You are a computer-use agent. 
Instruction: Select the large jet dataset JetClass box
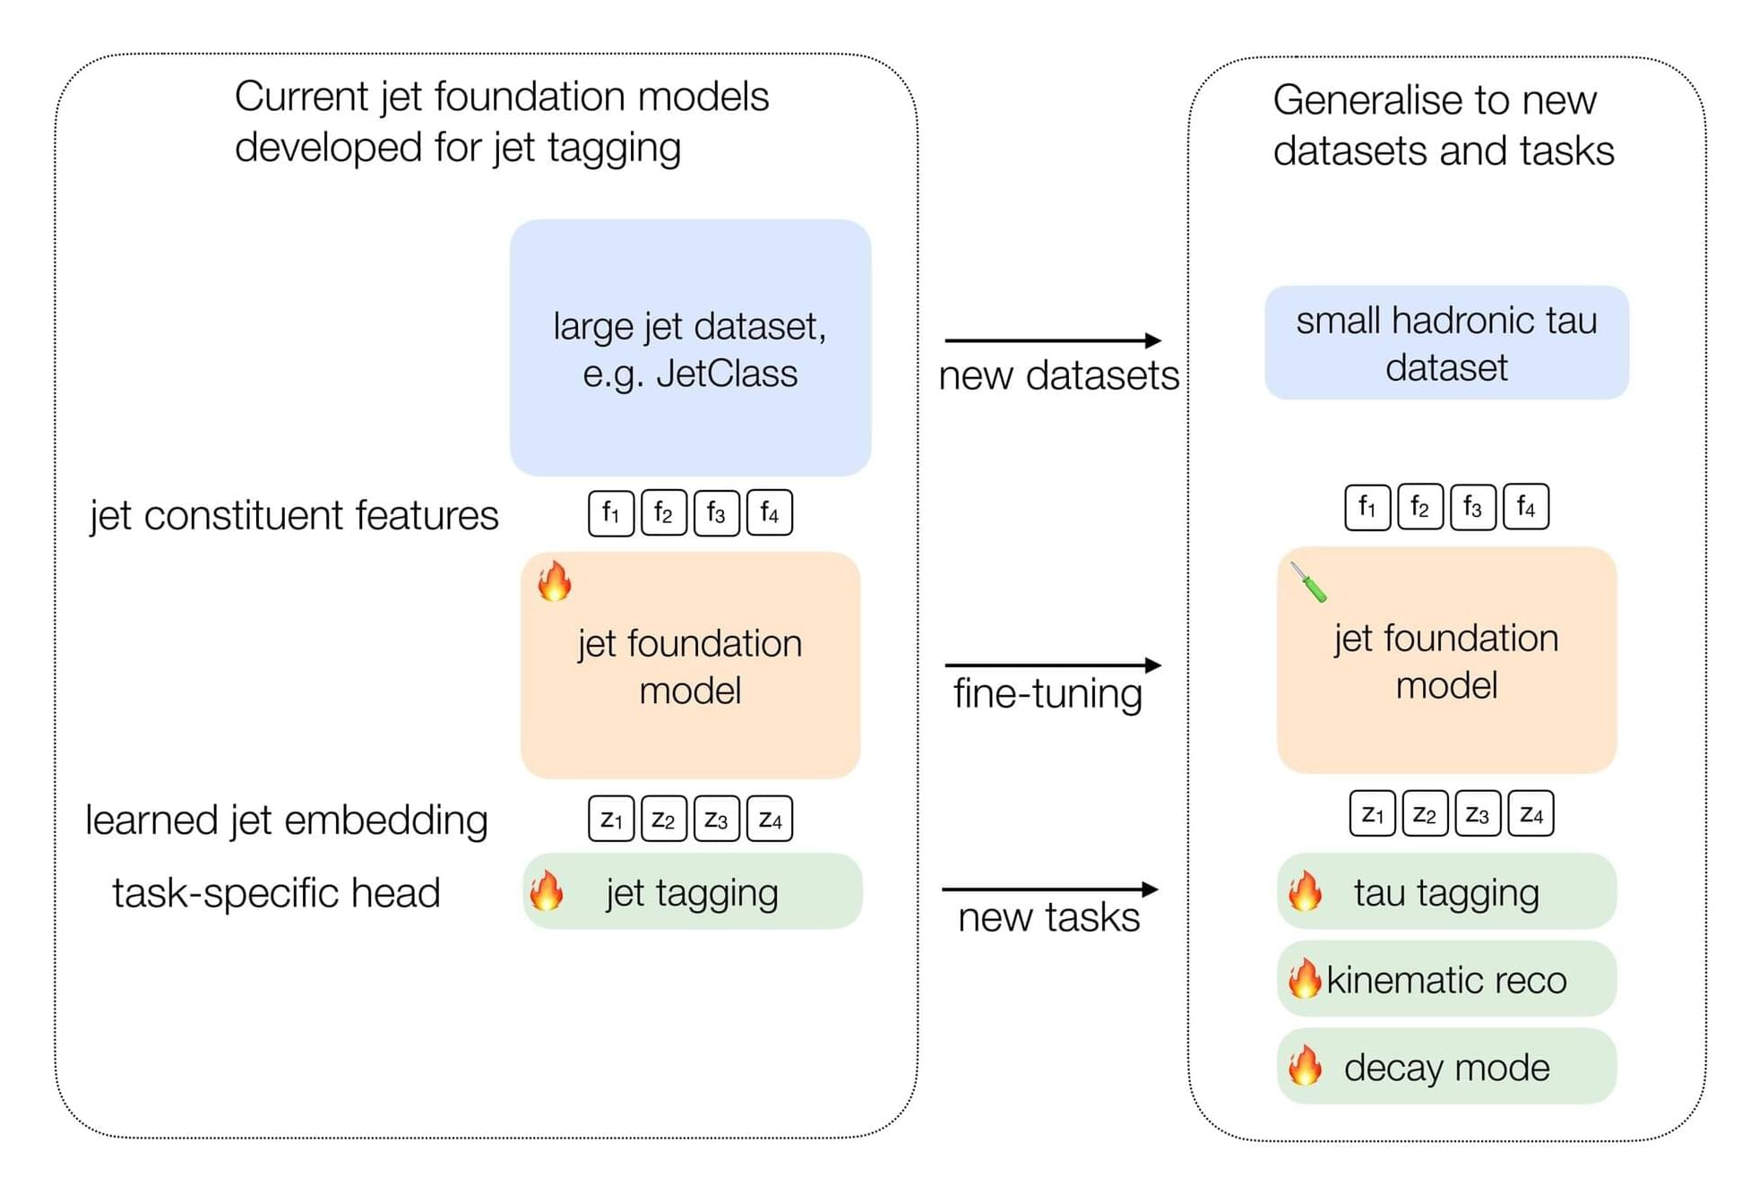pos(690,348)
